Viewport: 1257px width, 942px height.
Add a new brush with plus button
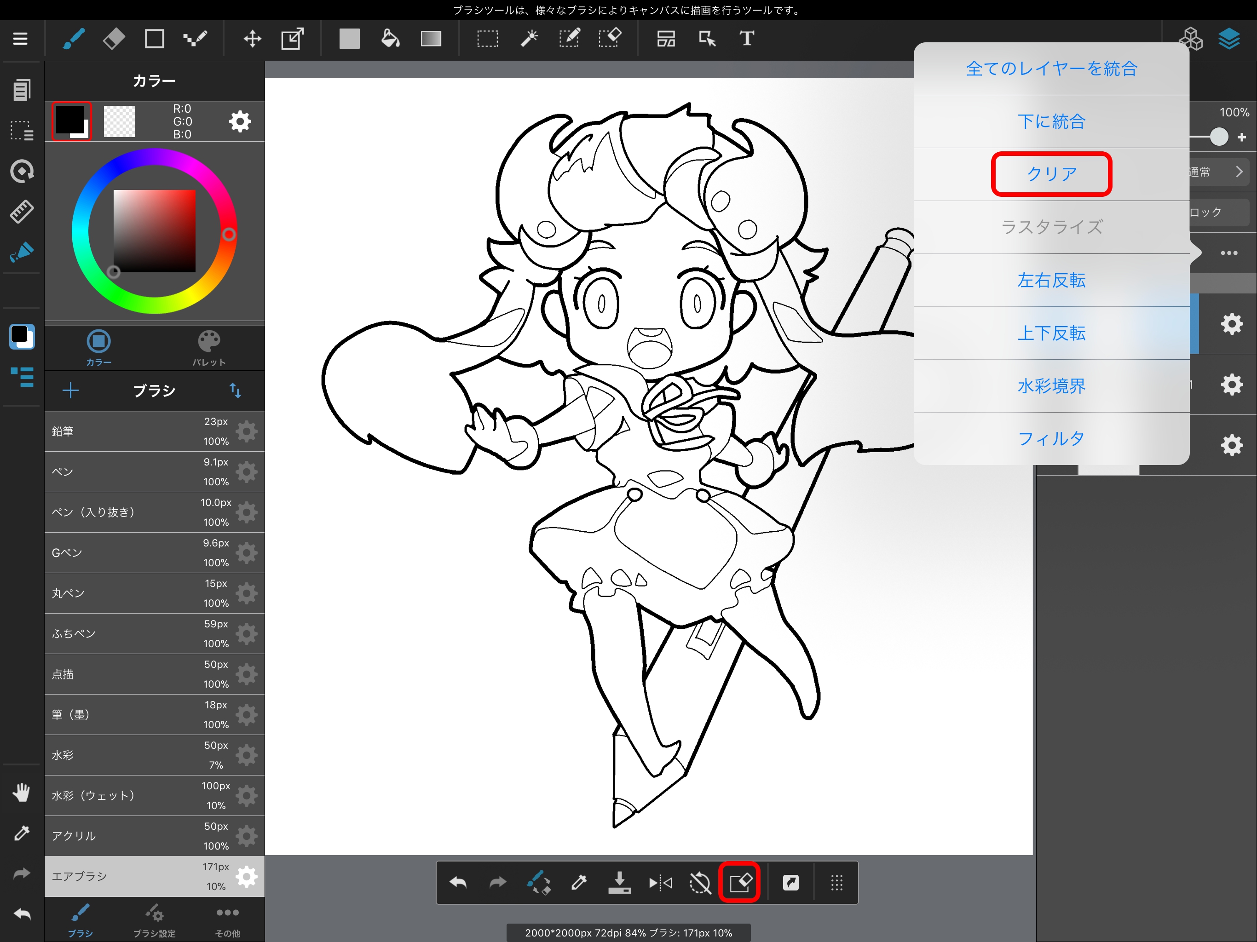70,391
